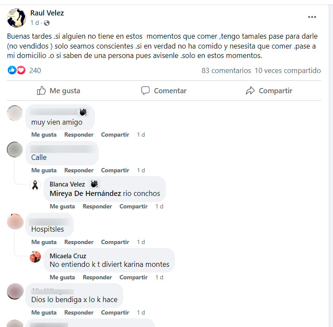The height and width of the screenshot is (327, 333).
Task: Open the like reaction icon beside 240
Action: (x=12, y=70)
